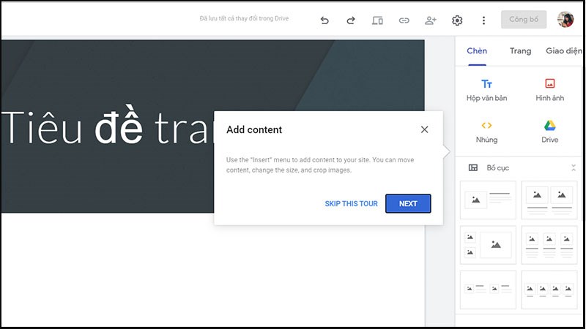Insert a file from Drive
Screen dimensions: 586x329
pyautogui.click(x=549, y=132)
